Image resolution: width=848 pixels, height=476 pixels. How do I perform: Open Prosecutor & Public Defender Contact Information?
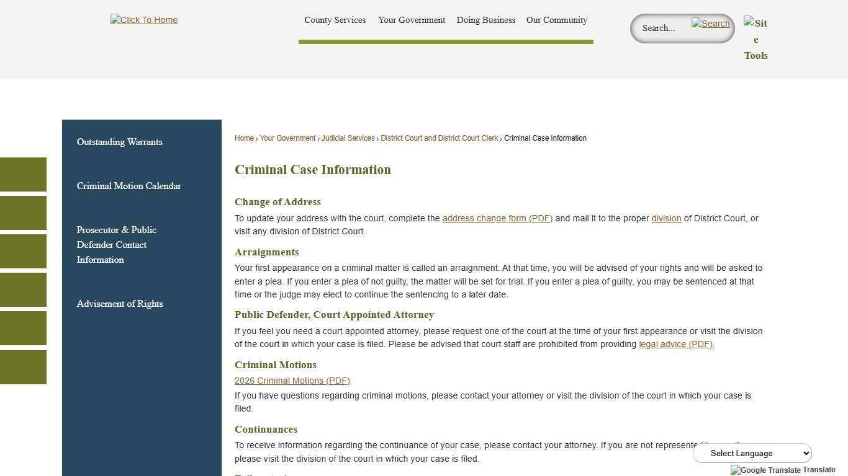click(x=117, y=244)
